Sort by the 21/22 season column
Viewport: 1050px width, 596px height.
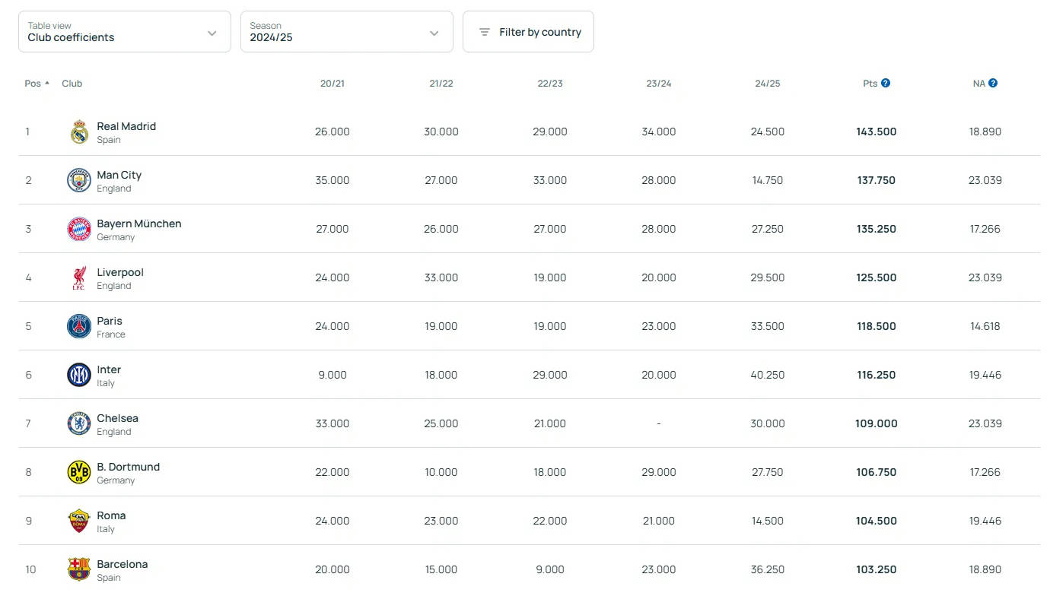coord(441,84)
